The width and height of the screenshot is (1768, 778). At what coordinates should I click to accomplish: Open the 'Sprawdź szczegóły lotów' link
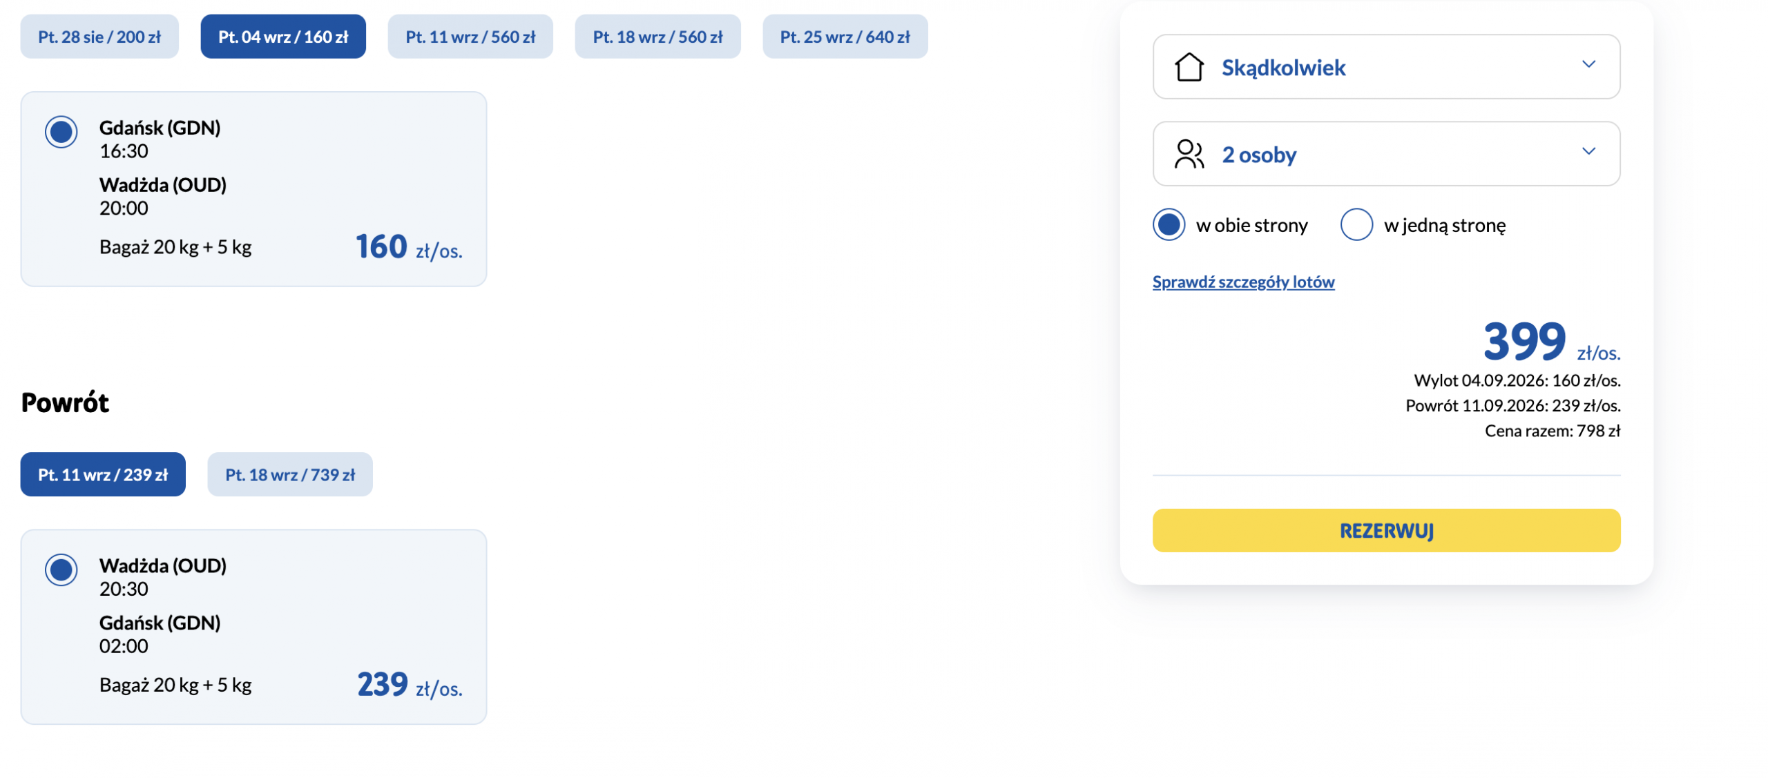point(1243,282)
